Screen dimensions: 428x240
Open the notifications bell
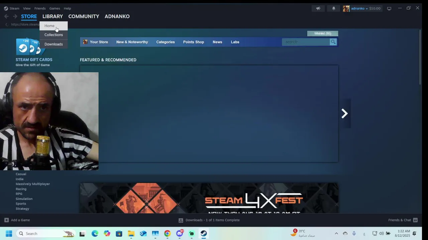(x=333, y=8)
